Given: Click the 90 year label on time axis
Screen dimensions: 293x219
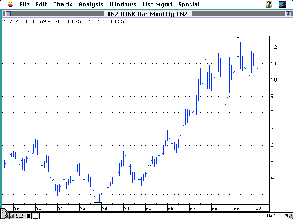Looking at the screenshot, I should tap(38, 208).
